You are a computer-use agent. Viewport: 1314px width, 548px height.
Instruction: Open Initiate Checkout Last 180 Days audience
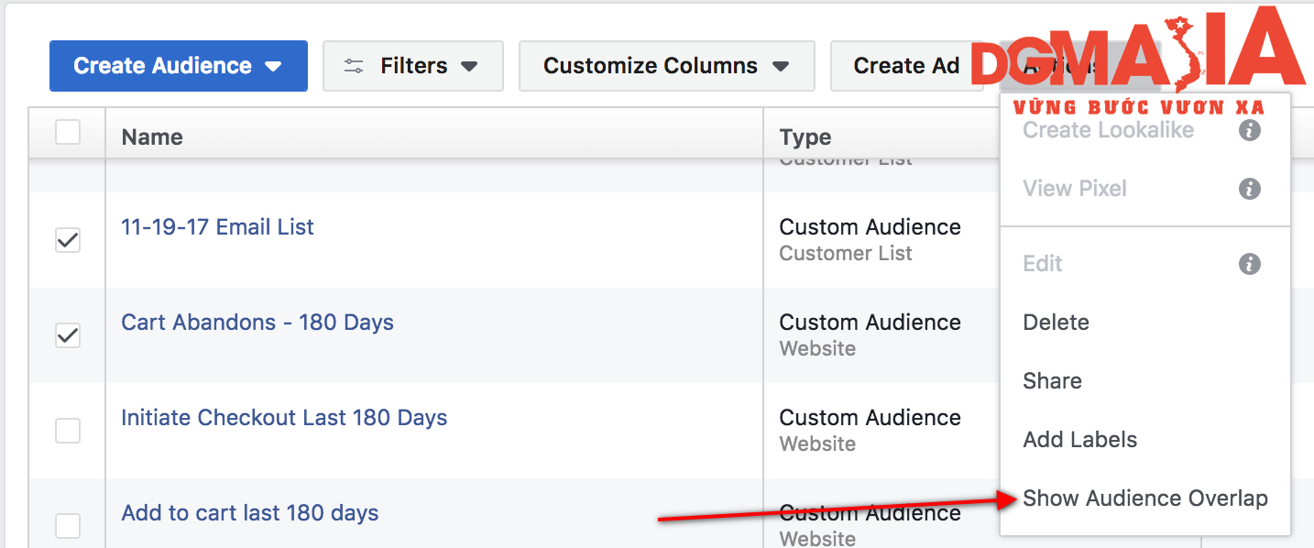pos(284,418)
